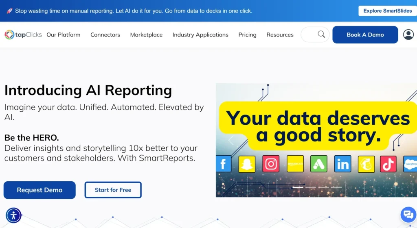Click the TikTok icon in the banner
The height and width of the screenshot is (228, 417).
coord(388,164)
